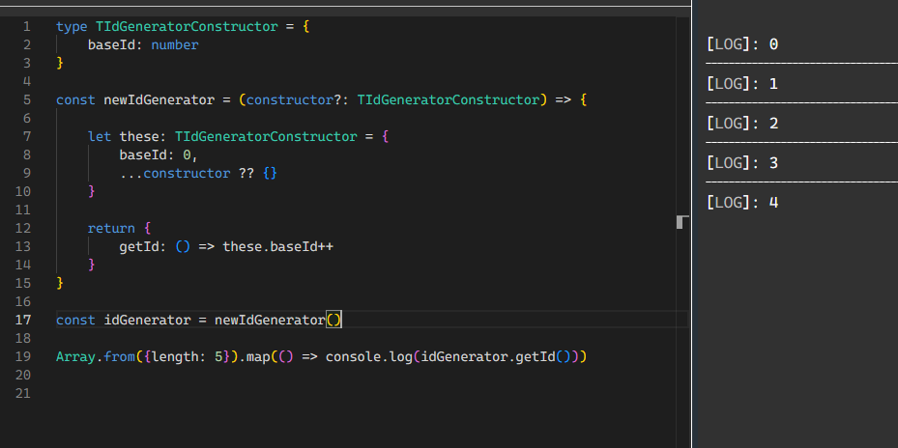The height and width of the screenshot is (448, 898).
Task: Click 'Array' on line 19
Action: click(75, 356)
